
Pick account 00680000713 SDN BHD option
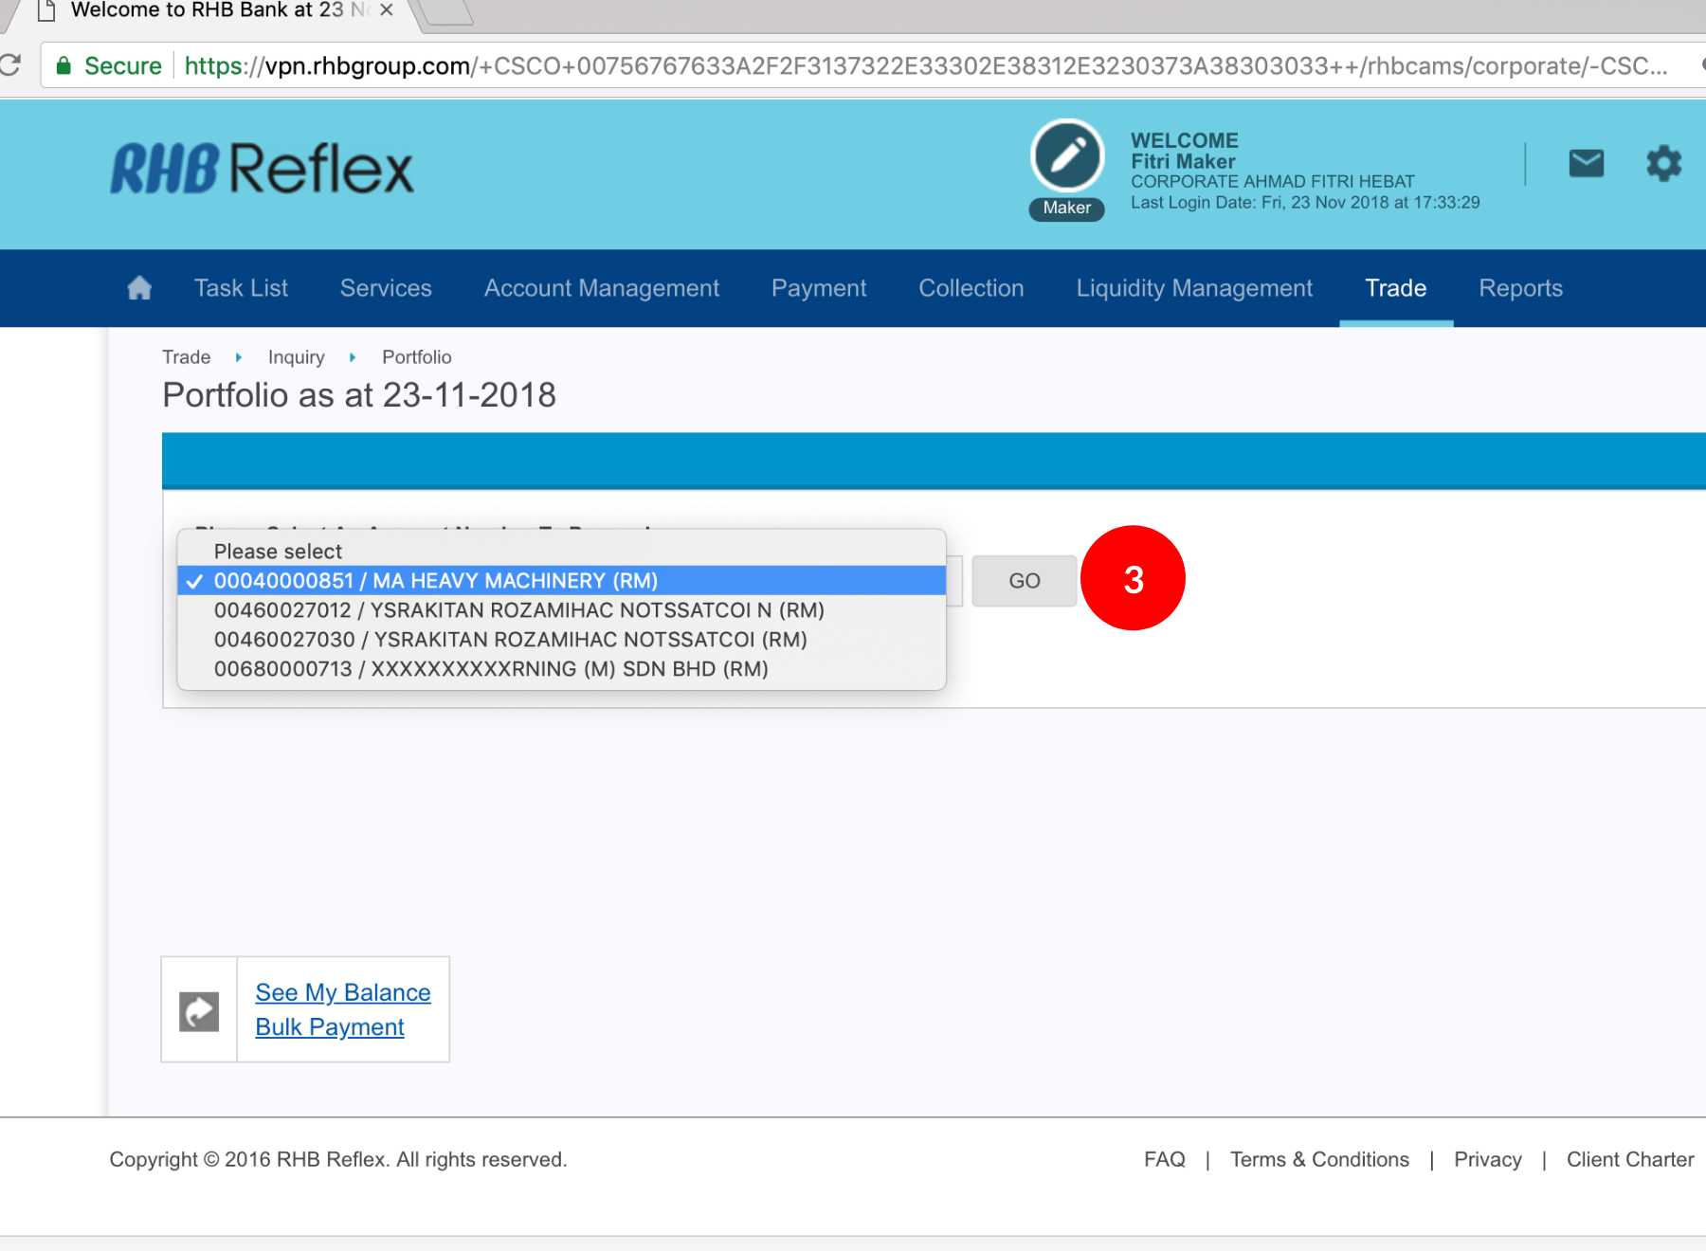(x=491, y=669)
